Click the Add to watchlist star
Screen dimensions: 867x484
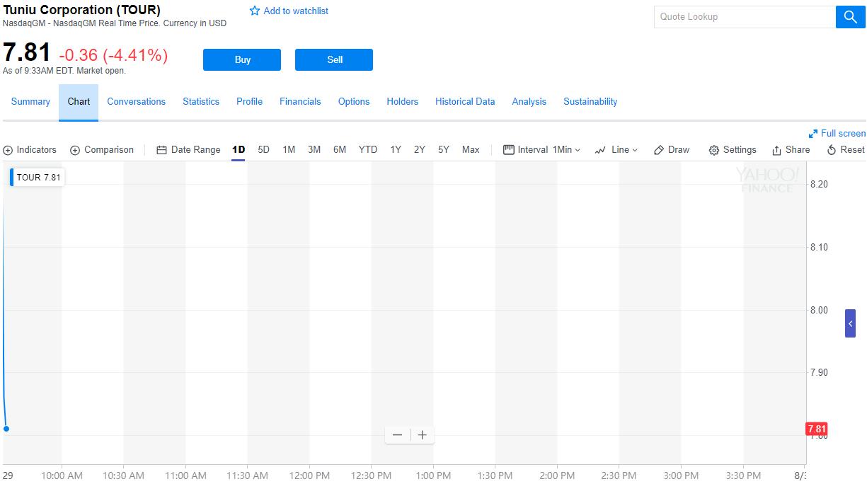[255, 11]
